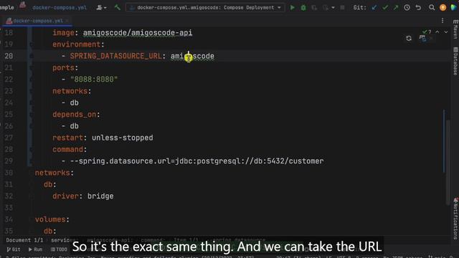Image resolution: width=459 pixels, height=258 pixels.
Task: Open the user account dropdown in toolbar
Action: tap(101, 8)
